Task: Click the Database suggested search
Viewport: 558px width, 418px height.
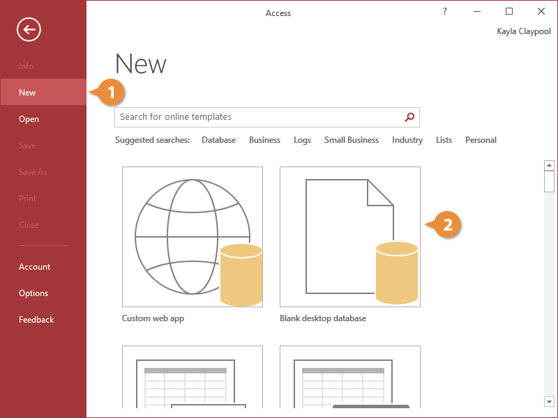Action: (x=218, y=140)
